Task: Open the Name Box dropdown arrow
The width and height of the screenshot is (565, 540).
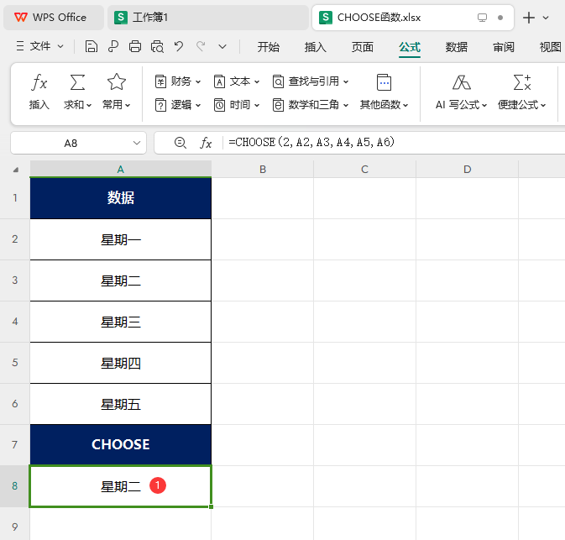Action: pyautogui.click(x=137, y=143)
